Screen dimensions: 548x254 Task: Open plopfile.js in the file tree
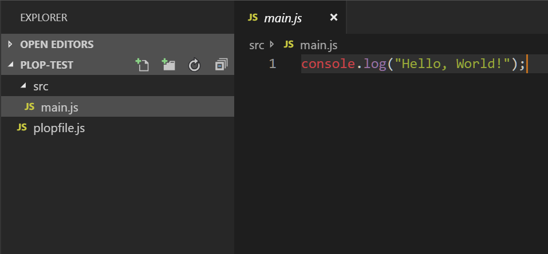(x=117, y=128)
